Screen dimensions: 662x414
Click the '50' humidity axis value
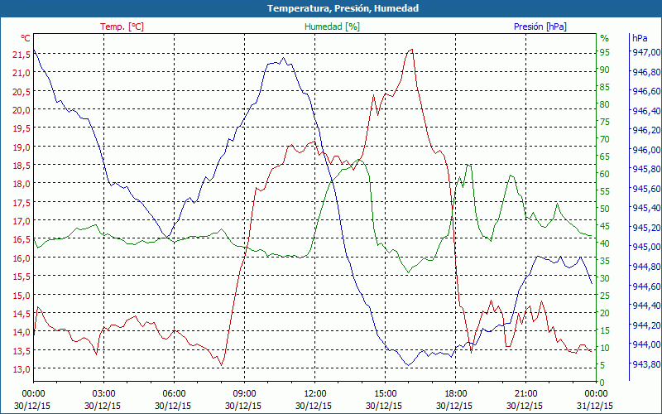click(605, 209)
